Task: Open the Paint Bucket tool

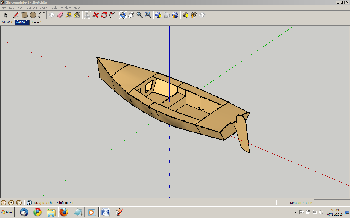Action: (77, 15)
